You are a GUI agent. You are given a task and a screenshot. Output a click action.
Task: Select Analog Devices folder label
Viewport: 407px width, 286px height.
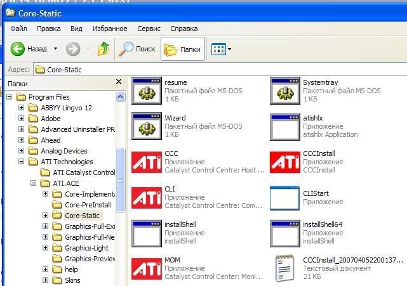click(x=64, y=151)
